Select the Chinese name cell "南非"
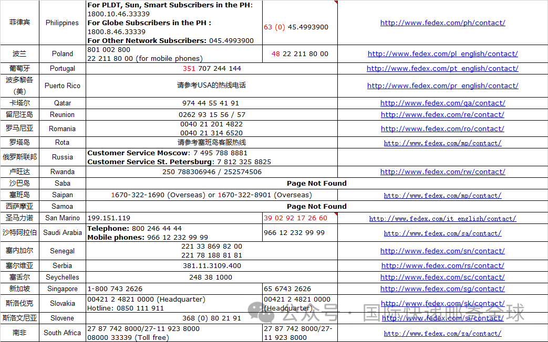This screenshot has width=548, height=342. (x=19, y=333)
